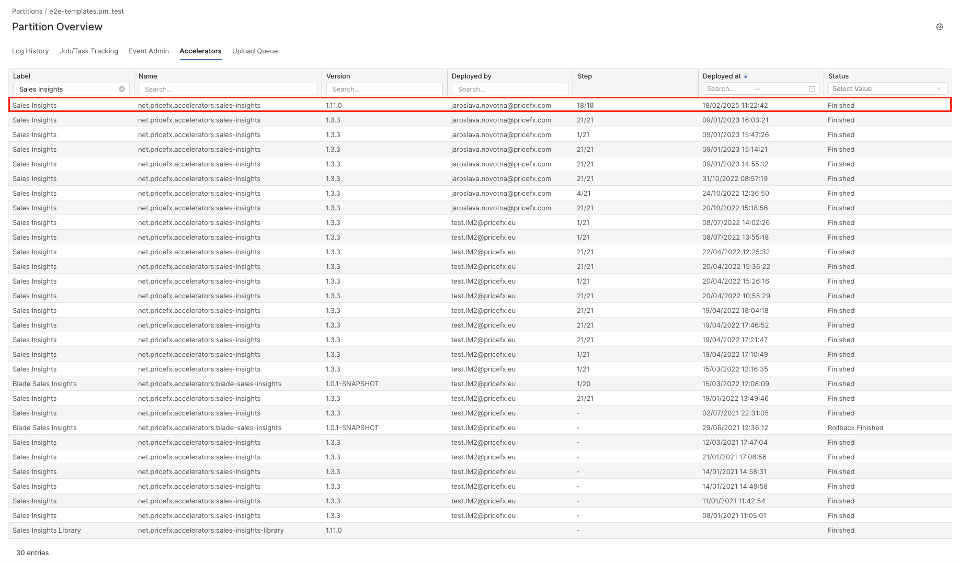Open calendar picker in Deployed at filter
958x563 pixels.
(812, 89)
